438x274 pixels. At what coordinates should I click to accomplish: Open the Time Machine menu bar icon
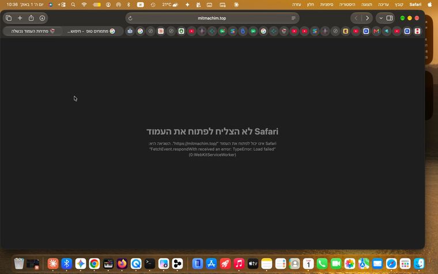pyautogui.click(x=153, y=5)
